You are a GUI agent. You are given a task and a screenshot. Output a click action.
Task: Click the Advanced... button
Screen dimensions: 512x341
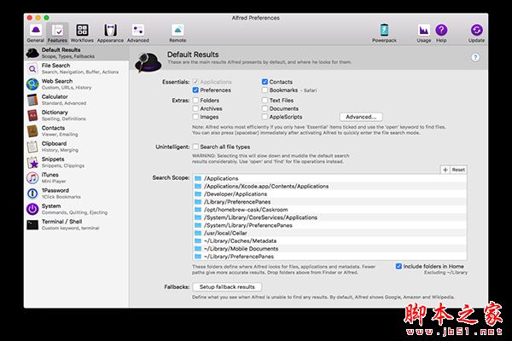361,117
